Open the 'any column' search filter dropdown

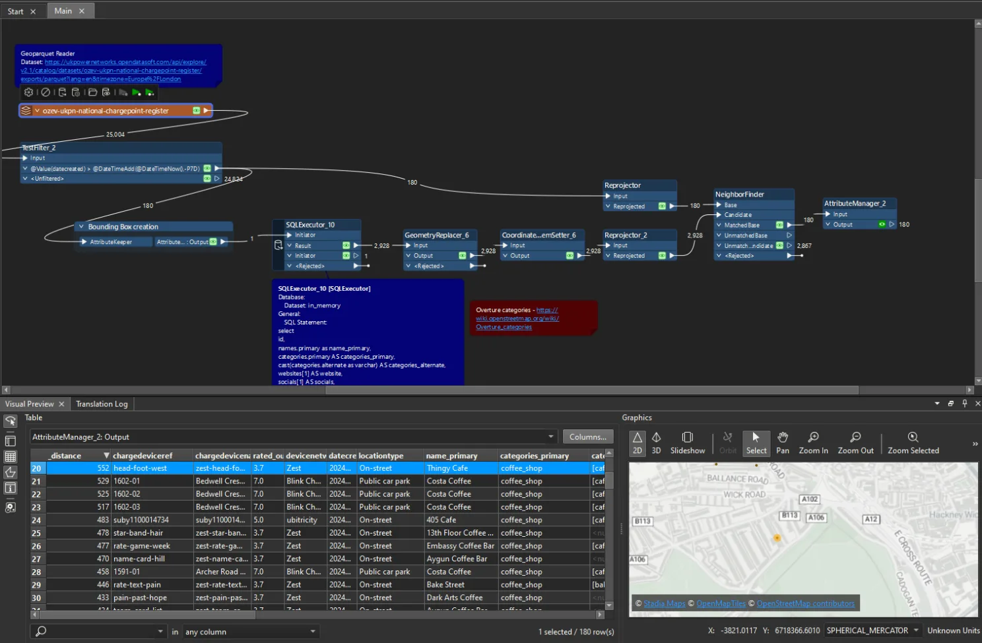click(x=312, y=632)
